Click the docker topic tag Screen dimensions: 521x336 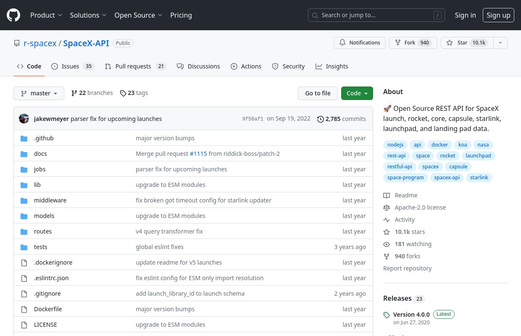[x=440, y=145]
